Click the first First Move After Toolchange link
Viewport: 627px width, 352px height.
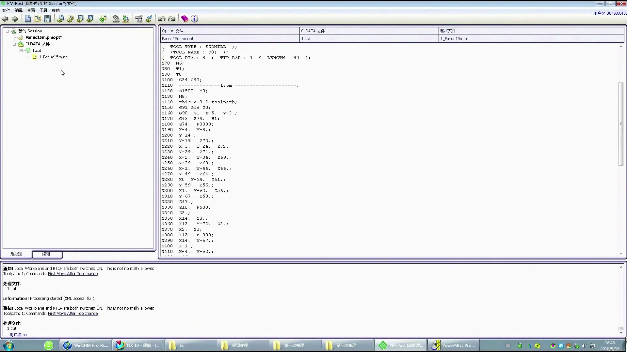tap(73, 274)
